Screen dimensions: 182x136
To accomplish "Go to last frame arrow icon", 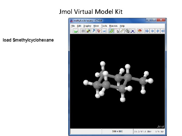I will pos(163,31).
